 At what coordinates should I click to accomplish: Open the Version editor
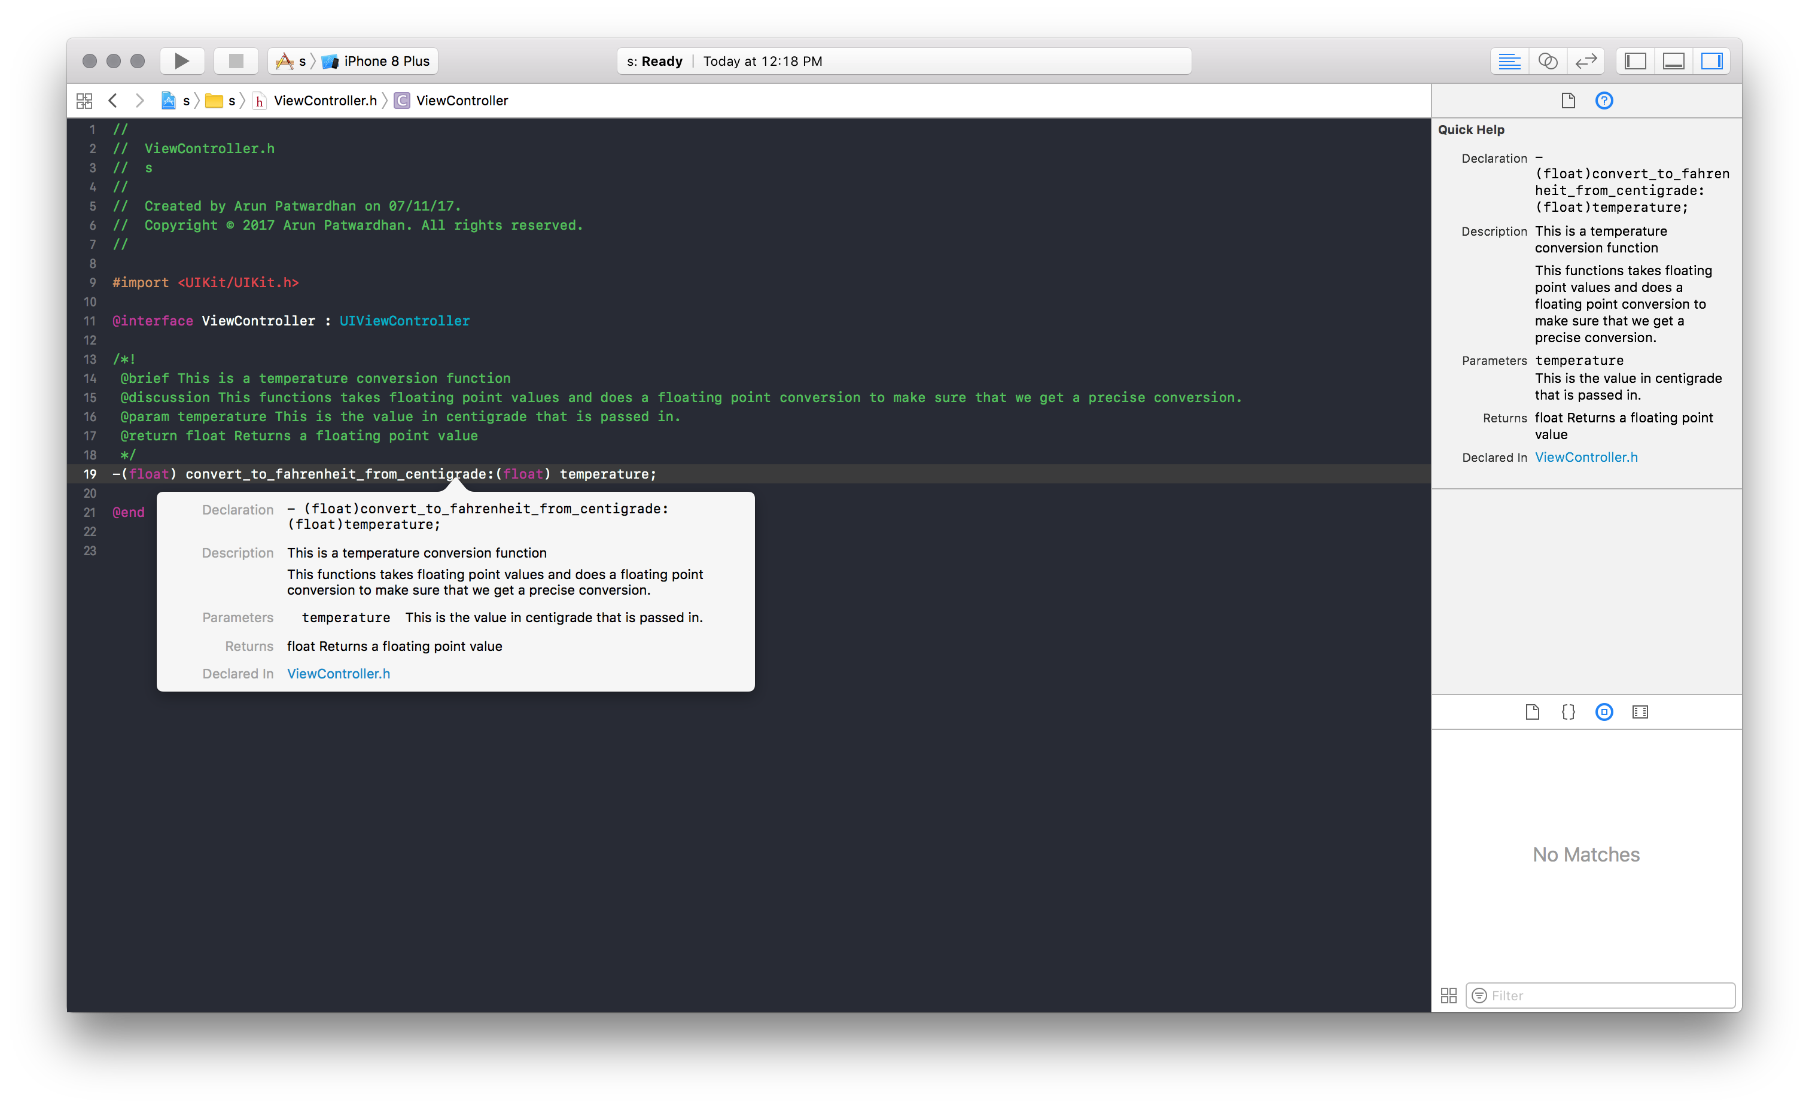tap(1586, 61)
